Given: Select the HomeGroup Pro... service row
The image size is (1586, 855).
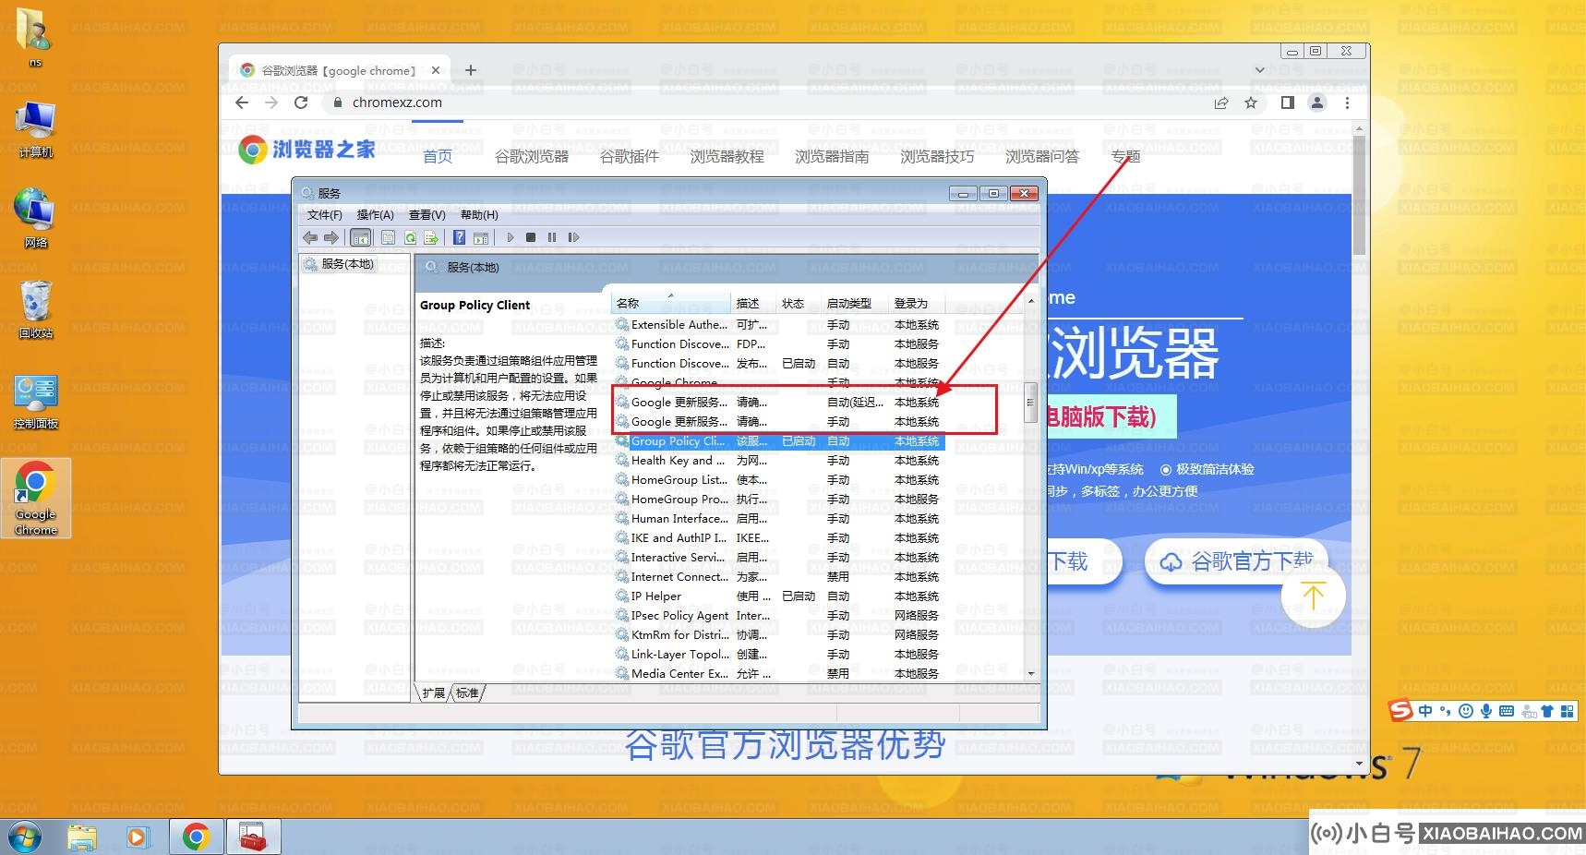Looking at the screenshot, I should pyautogui.click(x=779, y=500).
